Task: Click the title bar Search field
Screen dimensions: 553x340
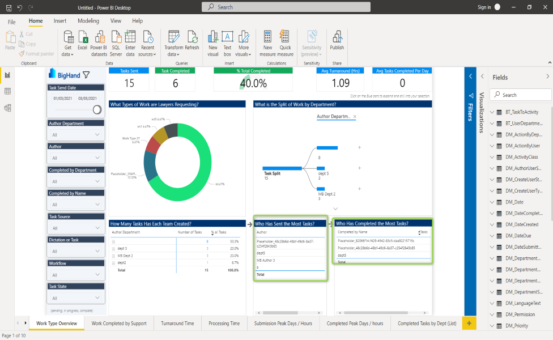Action: click(x=286, y=7)
